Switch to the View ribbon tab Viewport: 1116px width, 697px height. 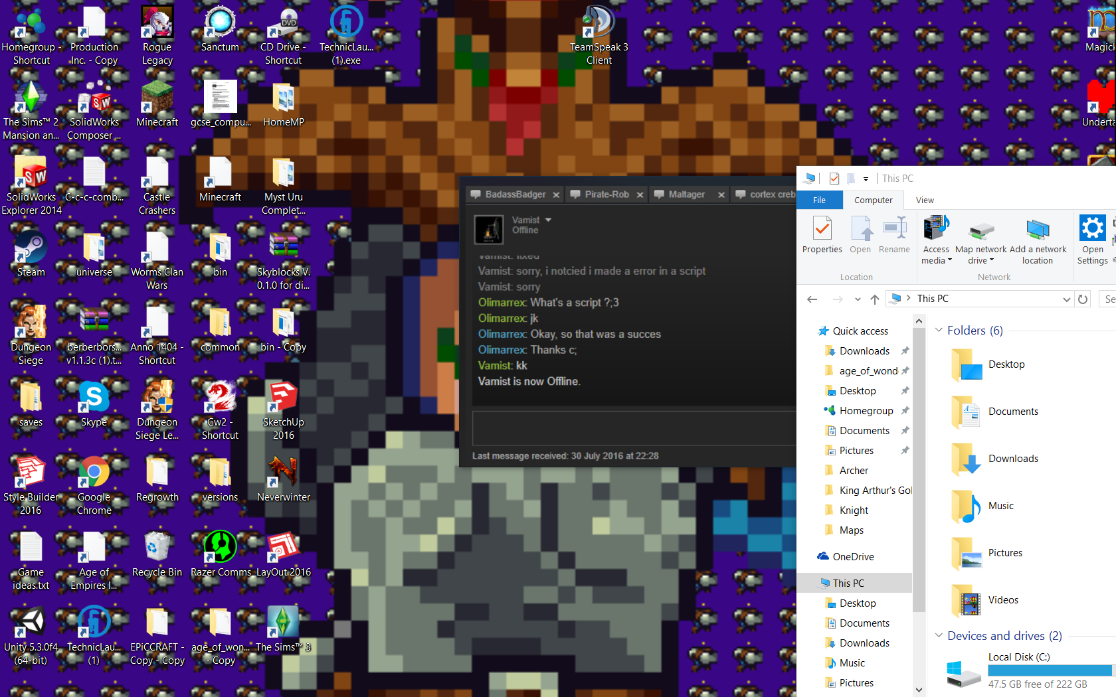coord(925,200)
